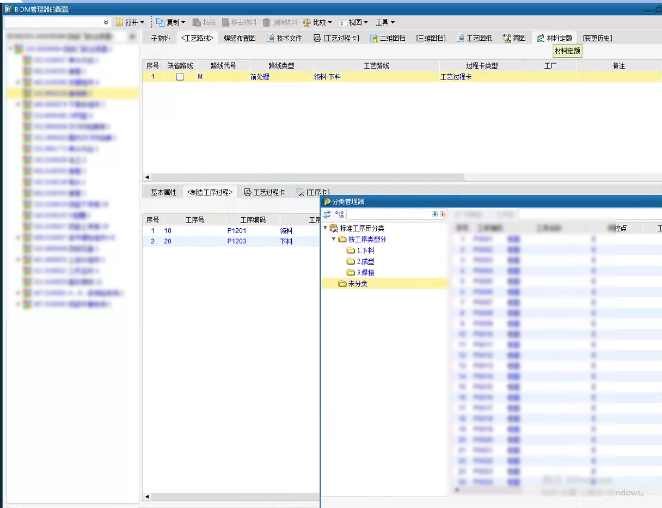This screenshot has width=662, height=508.
Task: Select the 未分类 tree item
Action: coord(357,284)
